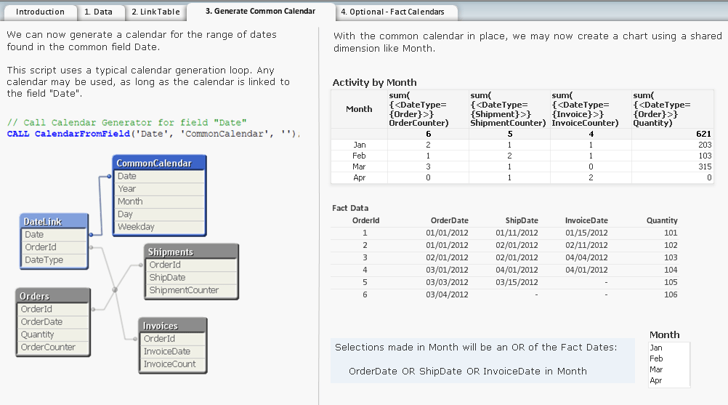Image resolution: width=728 pixels, height=405 pixels.
Task: Click the ShipmentCounter field in Shipments
Action: [191, 290]
